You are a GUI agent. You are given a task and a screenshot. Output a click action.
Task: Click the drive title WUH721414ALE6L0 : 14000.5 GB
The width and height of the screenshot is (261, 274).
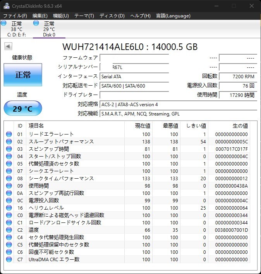[x=130, y=47]
